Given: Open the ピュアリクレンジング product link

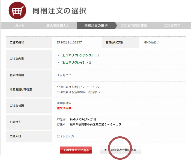Looking at the screenshot, I should tap(77, 55).
